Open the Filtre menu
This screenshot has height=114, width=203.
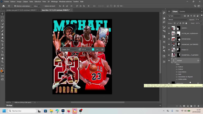pos(44,1)
